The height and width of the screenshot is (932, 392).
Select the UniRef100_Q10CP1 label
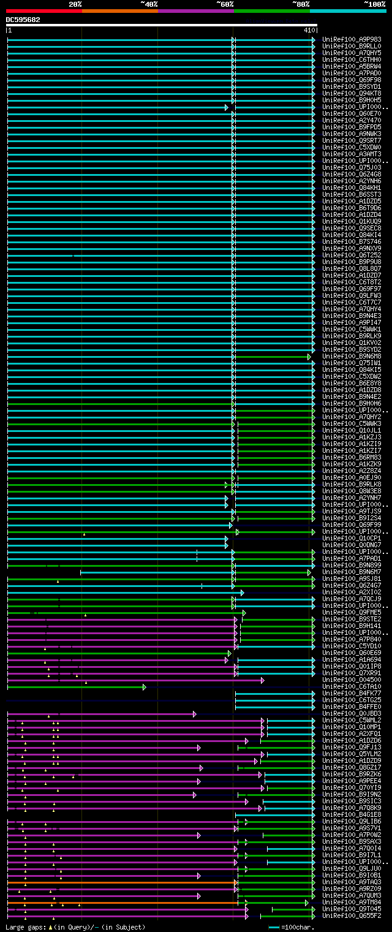pos(353,538)
